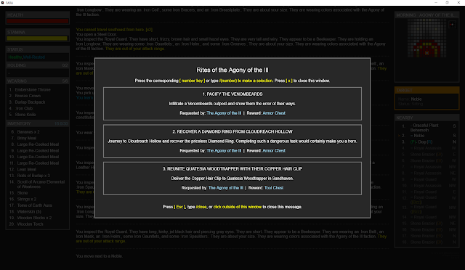Click the Healthy status text
Screen dimensions: 465x270
(15, 57)
